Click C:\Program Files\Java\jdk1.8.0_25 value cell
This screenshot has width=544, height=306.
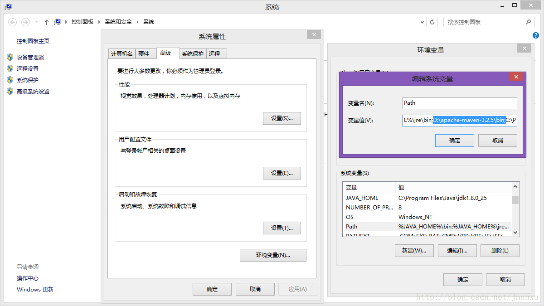tap(443, 198)
